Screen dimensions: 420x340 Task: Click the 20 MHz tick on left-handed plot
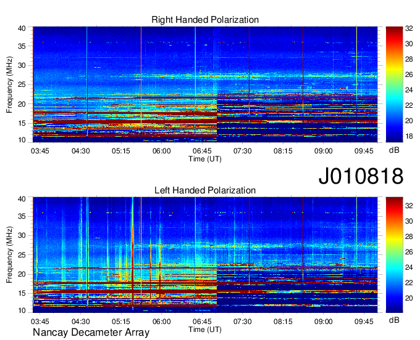pos(22,274)
